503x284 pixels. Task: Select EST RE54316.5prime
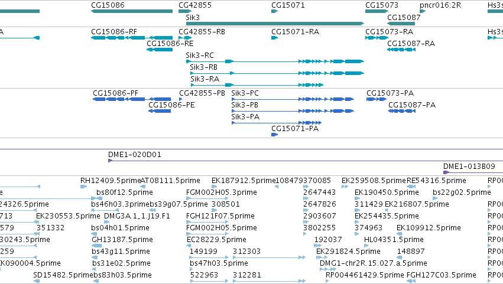coord(436,181)
